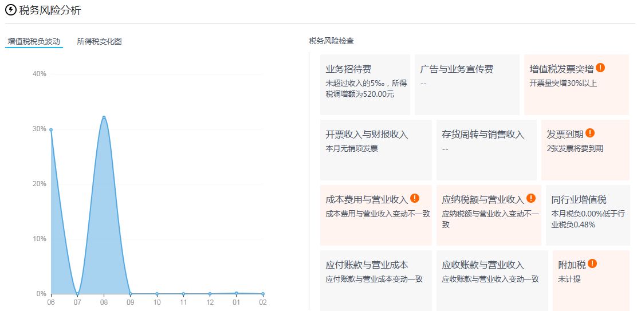Click the chart peak point at month 08
637x311 pixels.
pyautogui.click(x=104, y=117)
